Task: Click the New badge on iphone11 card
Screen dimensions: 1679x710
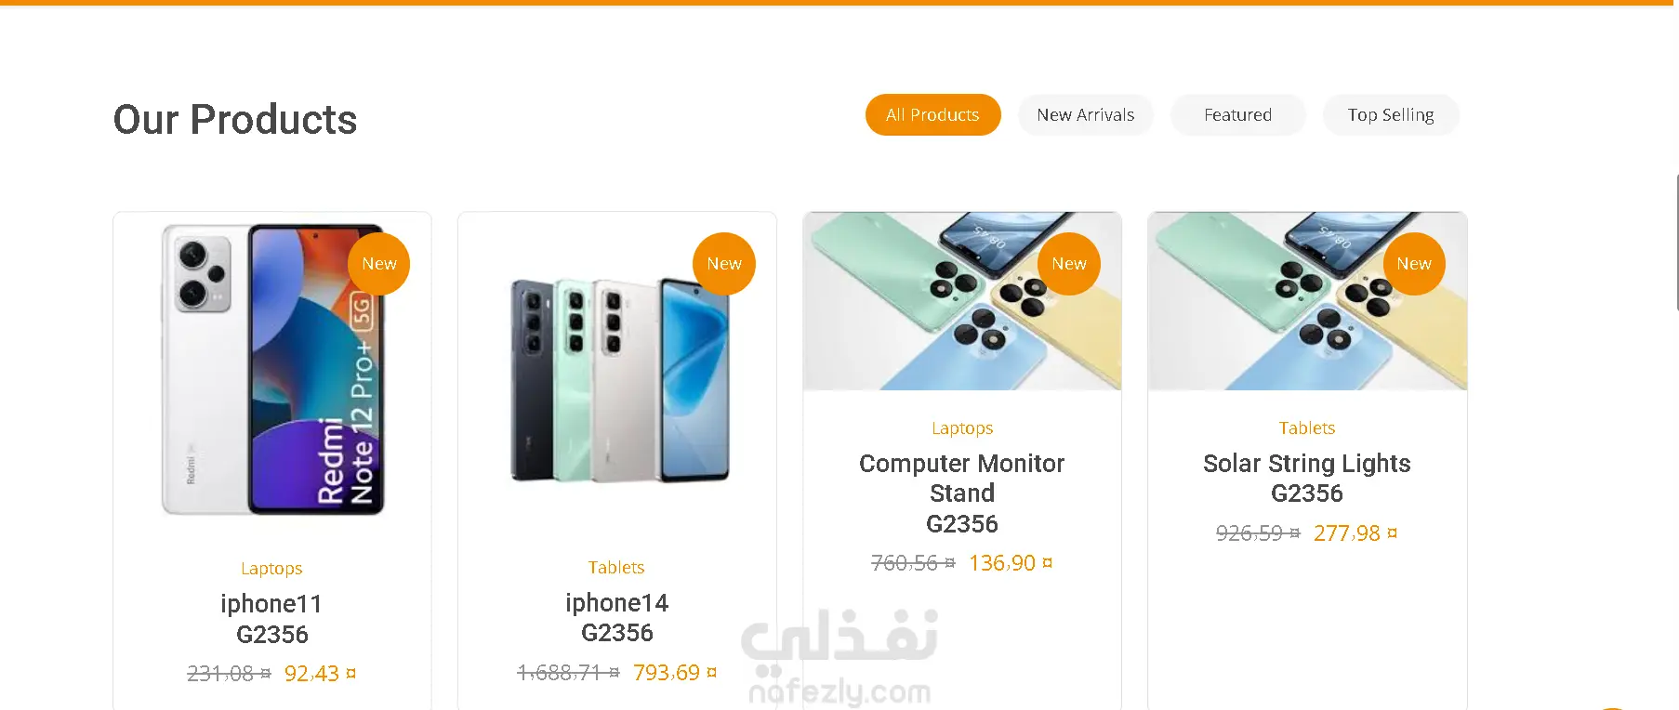Action: [379, 264]
